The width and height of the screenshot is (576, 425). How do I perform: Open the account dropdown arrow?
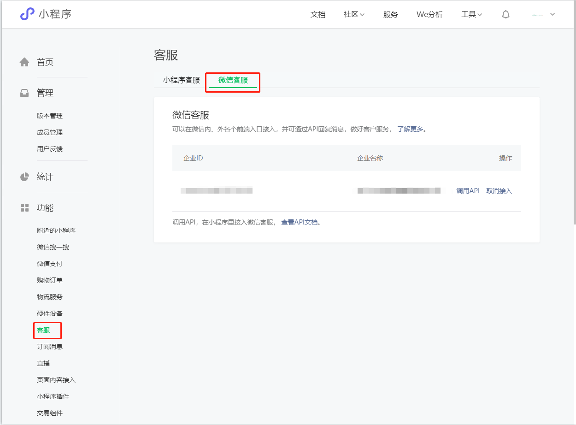point(552,14)
